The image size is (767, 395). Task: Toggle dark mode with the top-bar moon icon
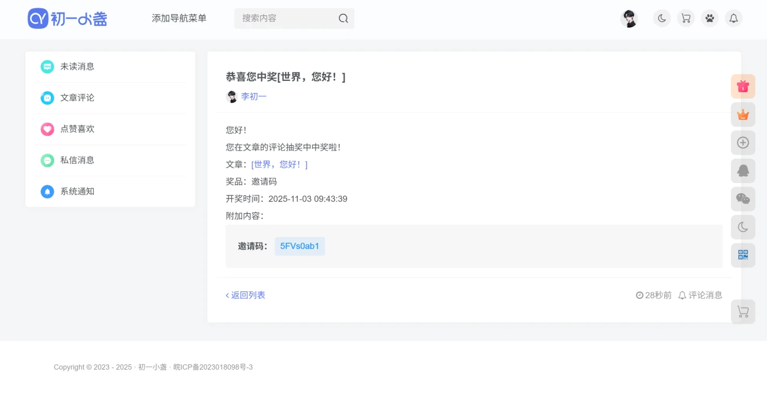(662, 18)
